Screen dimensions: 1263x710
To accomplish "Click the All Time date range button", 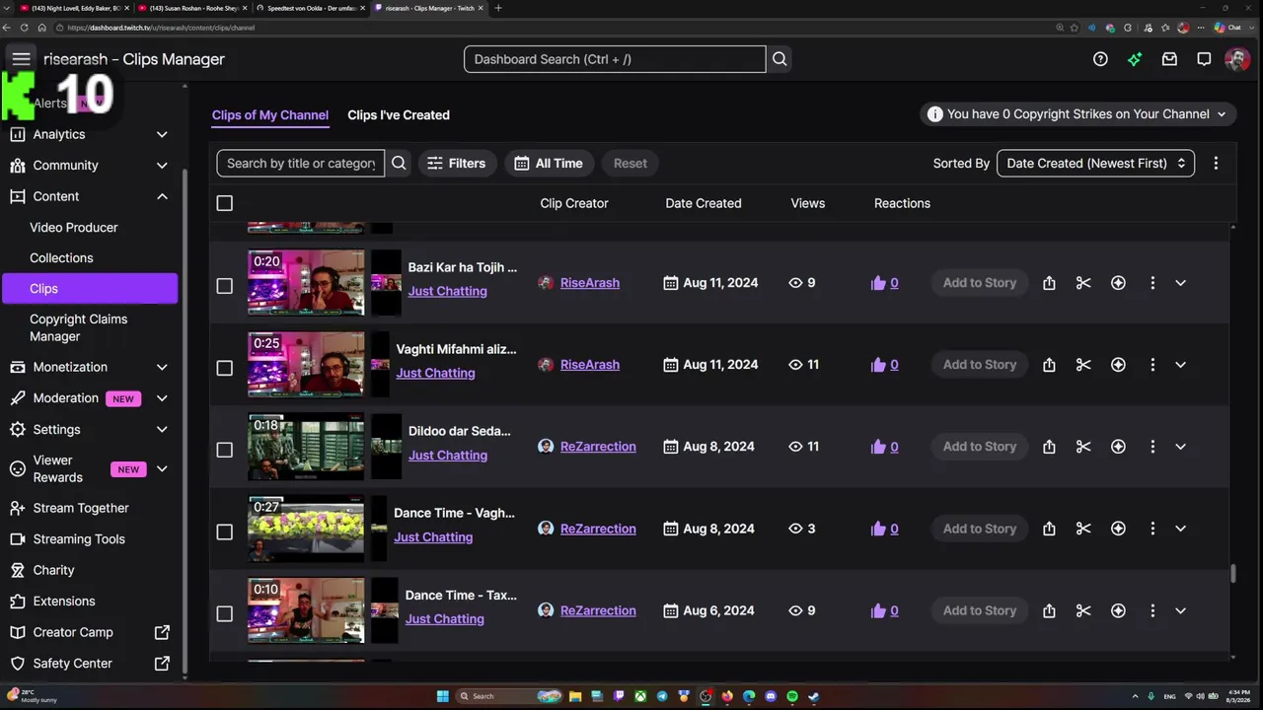I will [x=549, y=164].
